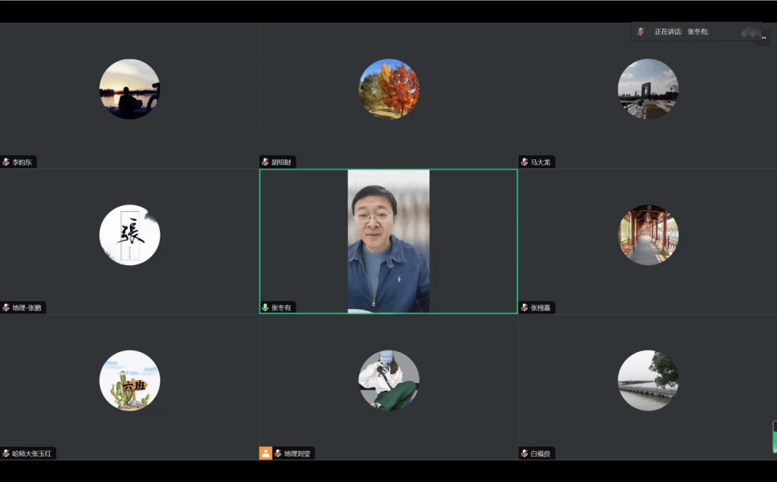Click the cactus 六班 avatar
This screenshot has width=777, height=482.
129,381
